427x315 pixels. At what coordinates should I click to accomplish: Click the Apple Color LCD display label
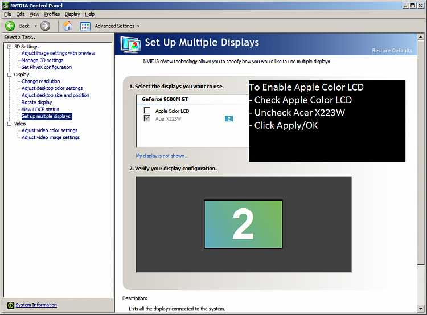tap(172, 111)
